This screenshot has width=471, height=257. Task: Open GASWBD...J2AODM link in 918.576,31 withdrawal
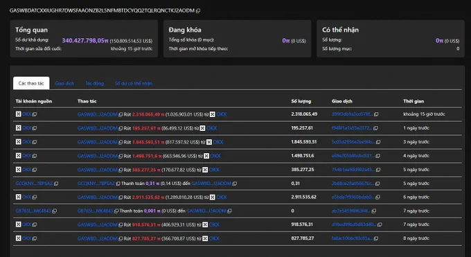(x=98, y=224)
